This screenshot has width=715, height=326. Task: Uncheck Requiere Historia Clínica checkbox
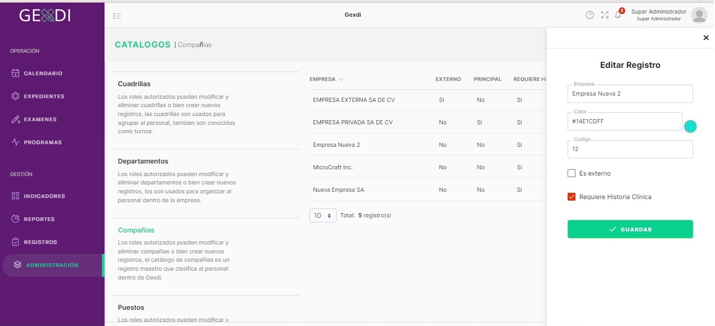pyautogui.click(x=572, y=197)
